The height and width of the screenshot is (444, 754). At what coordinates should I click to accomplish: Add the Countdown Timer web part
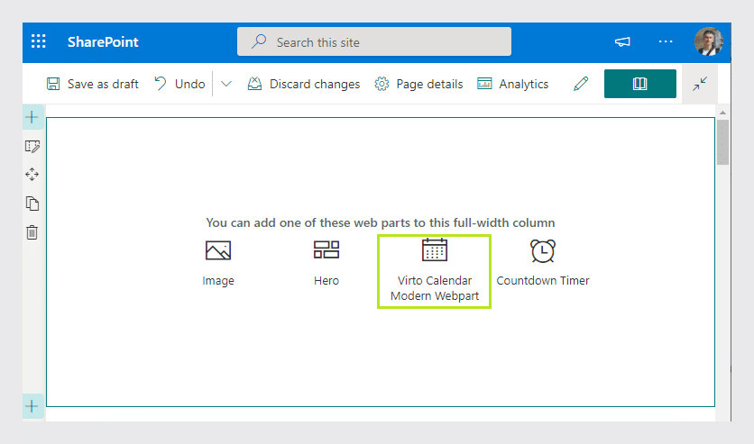[x=543, y=264]
